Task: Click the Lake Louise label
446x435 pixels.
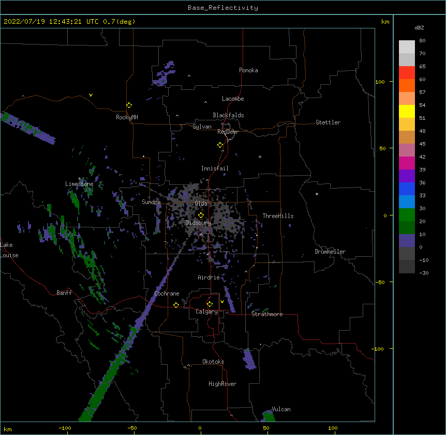Action: [9, 250]
